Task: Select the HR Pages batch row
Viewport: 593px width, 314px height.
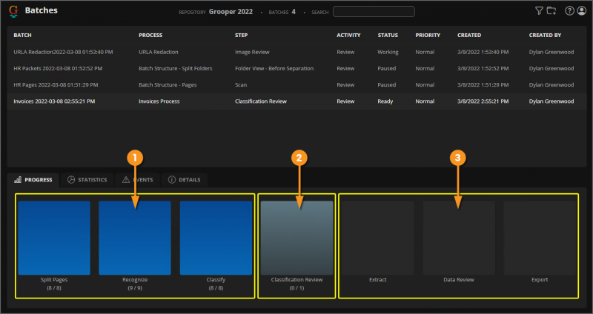Action: click(57, 84)
